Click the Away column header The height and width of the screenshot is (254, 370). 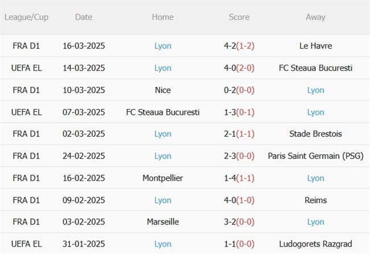click(x=315, y=17)
